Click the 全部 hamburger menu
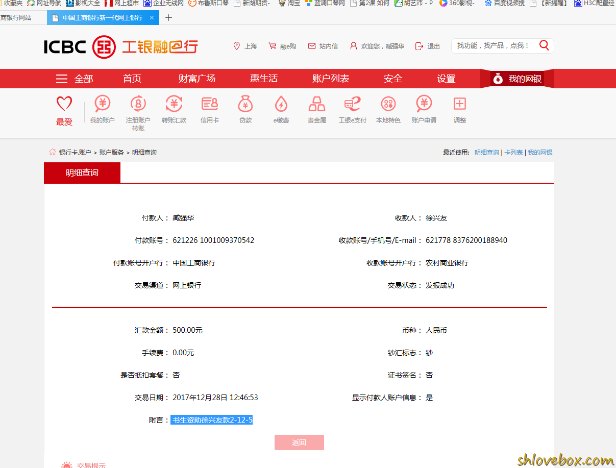This screenshot has width=616, height=468. pyautogui.click(x=75, y=79)
